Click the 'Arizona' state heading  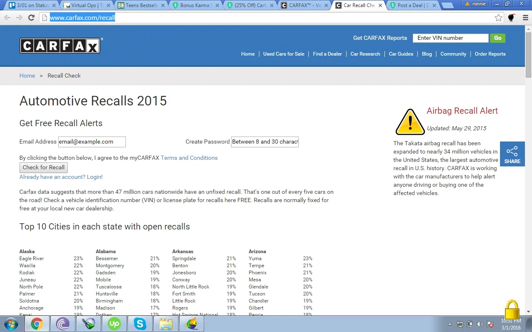coord(257,251)
